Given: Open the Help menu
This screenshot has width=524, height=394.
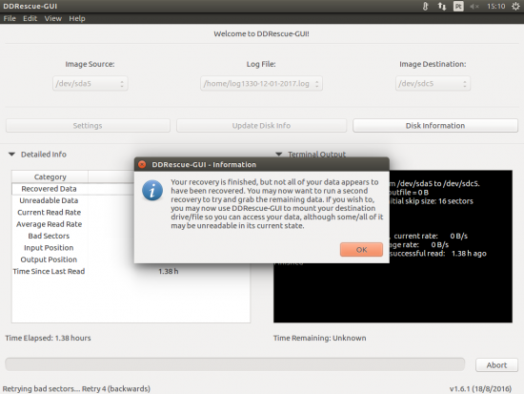Looking at the screenshot, I should click(x=77, y=18).
